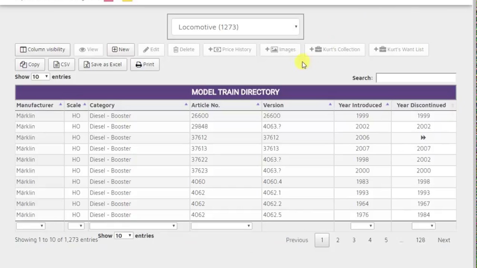Sort by Year Introduced column

click(363, 105)
